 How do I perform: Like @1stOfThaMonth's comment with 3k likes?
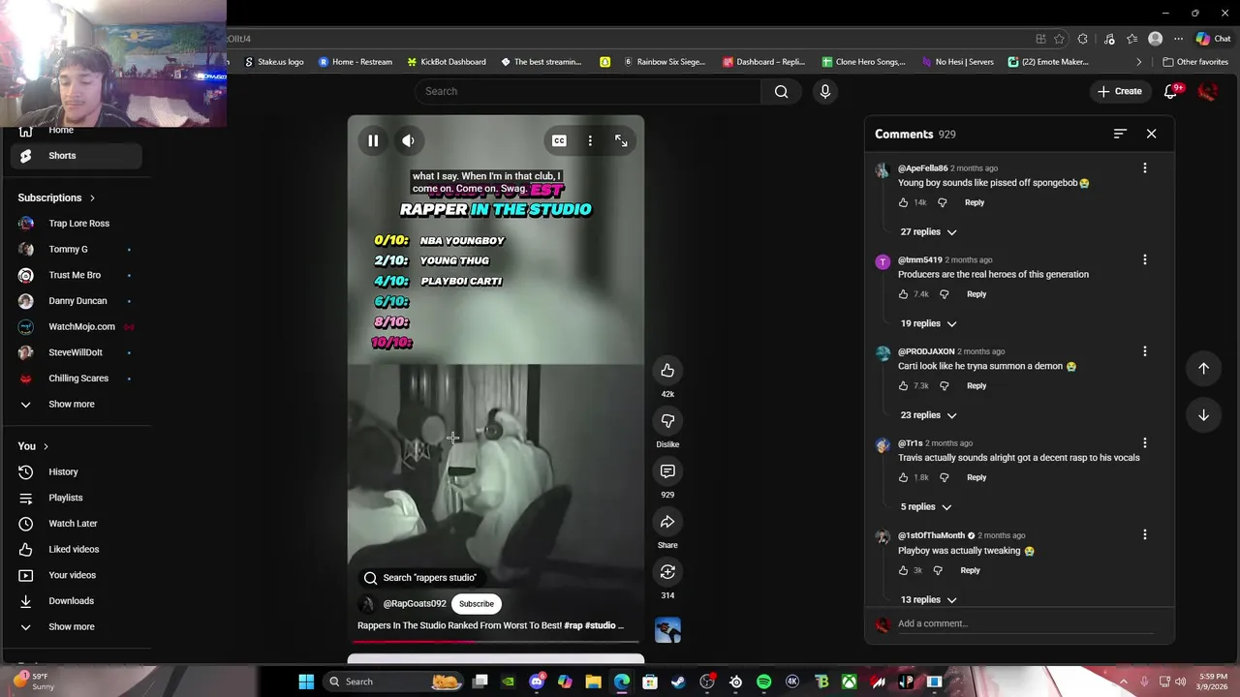(x=903, y=570)
